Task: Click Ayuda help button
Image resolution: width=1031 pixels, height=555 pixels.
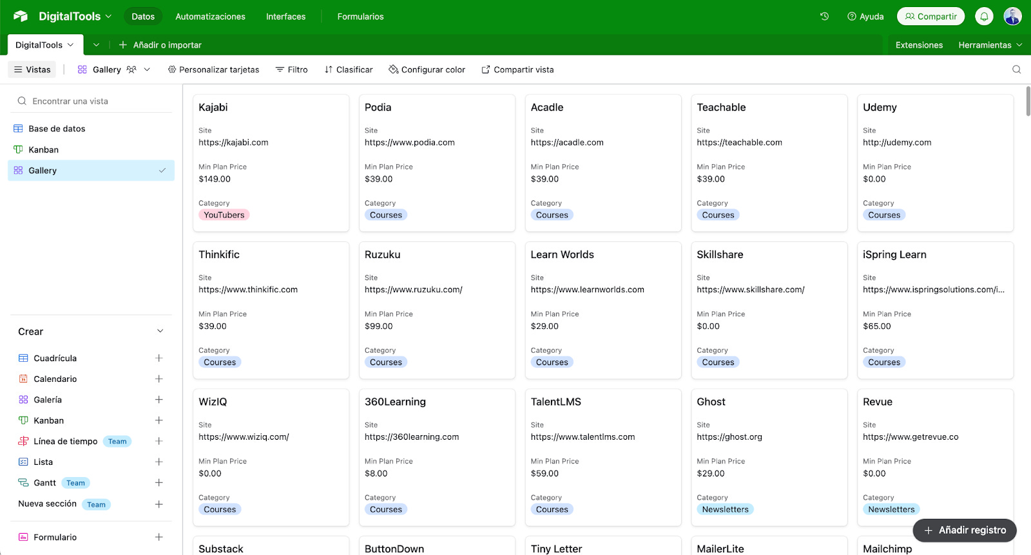Action: click(865, 17)
